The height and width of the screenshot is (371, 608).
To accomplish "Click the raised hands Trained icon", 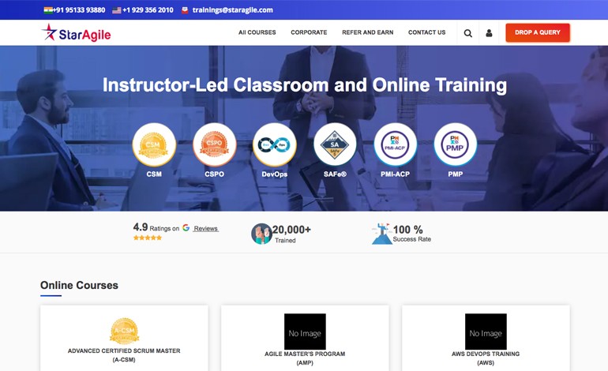I will point(261,234).
